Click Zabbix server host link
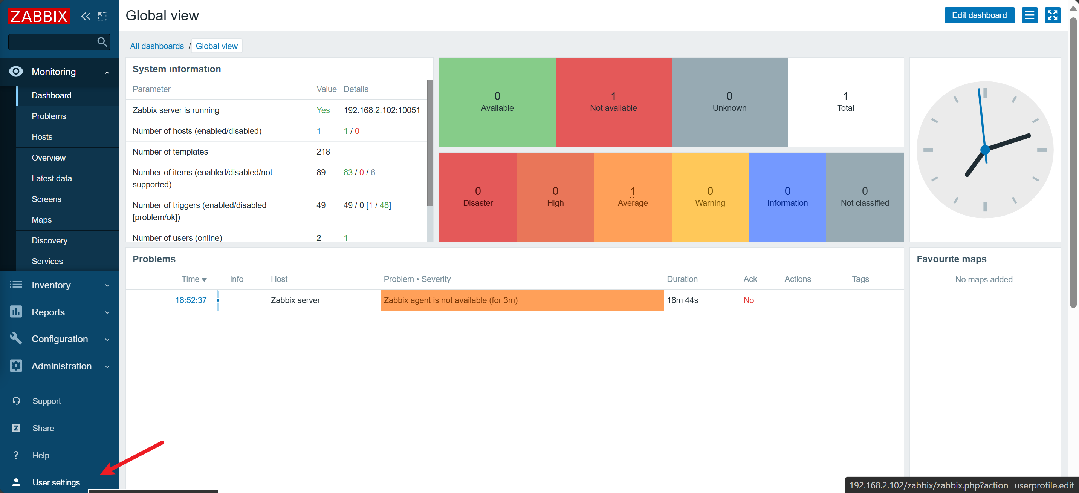The image size is (1079, 493). pyautogui.click(x=295, y=300)
